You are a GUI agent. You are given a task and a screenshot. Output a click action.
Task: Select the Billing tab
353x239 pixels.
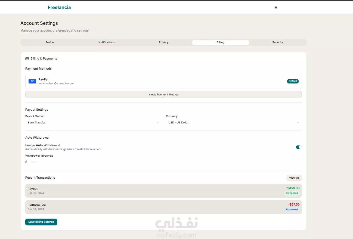[221, 42]
